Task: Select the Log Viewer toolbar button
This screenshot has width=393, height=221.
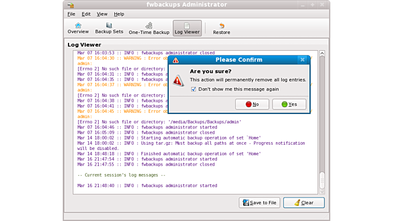Action: pyautogui.click(x=187, y=28)
